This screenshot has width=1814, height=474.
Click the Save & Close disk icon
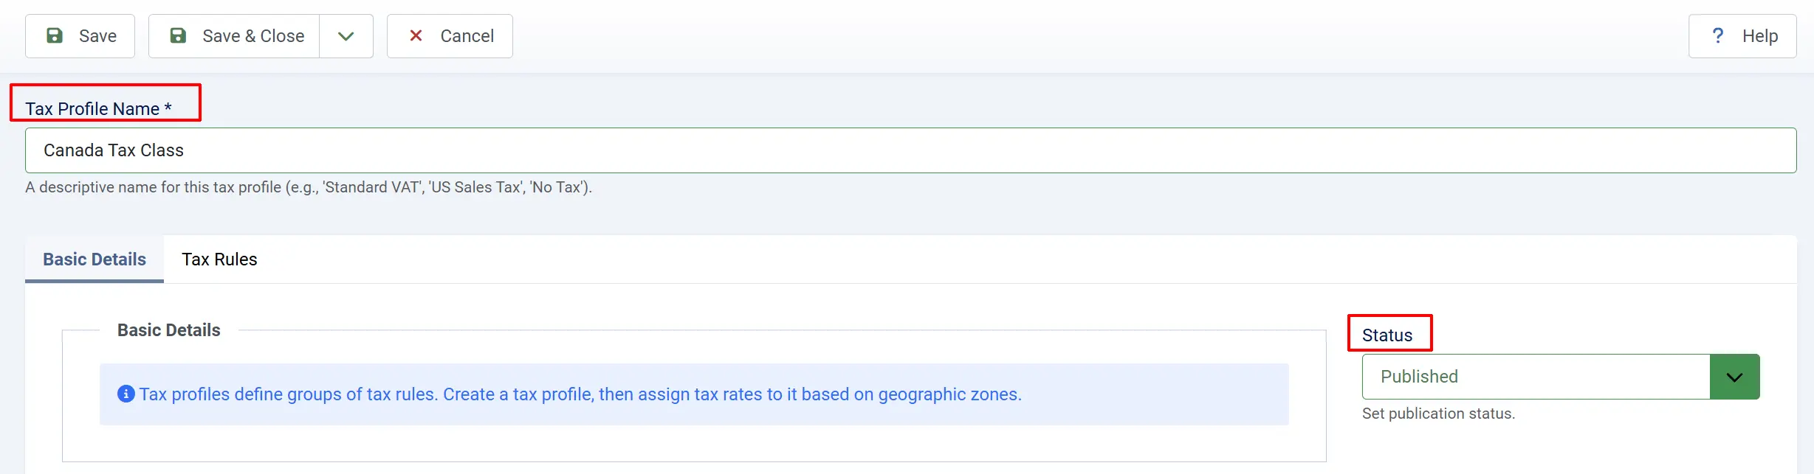coord(178,35)
